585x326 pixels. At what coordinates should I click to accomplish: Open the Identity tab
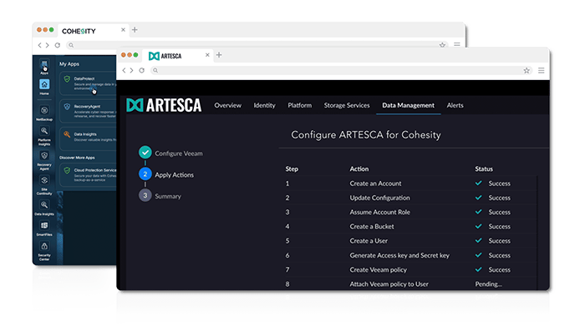pos(264,105)
